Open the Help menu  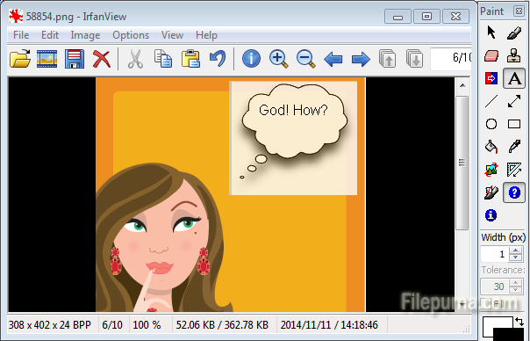[x=206, y=35]
